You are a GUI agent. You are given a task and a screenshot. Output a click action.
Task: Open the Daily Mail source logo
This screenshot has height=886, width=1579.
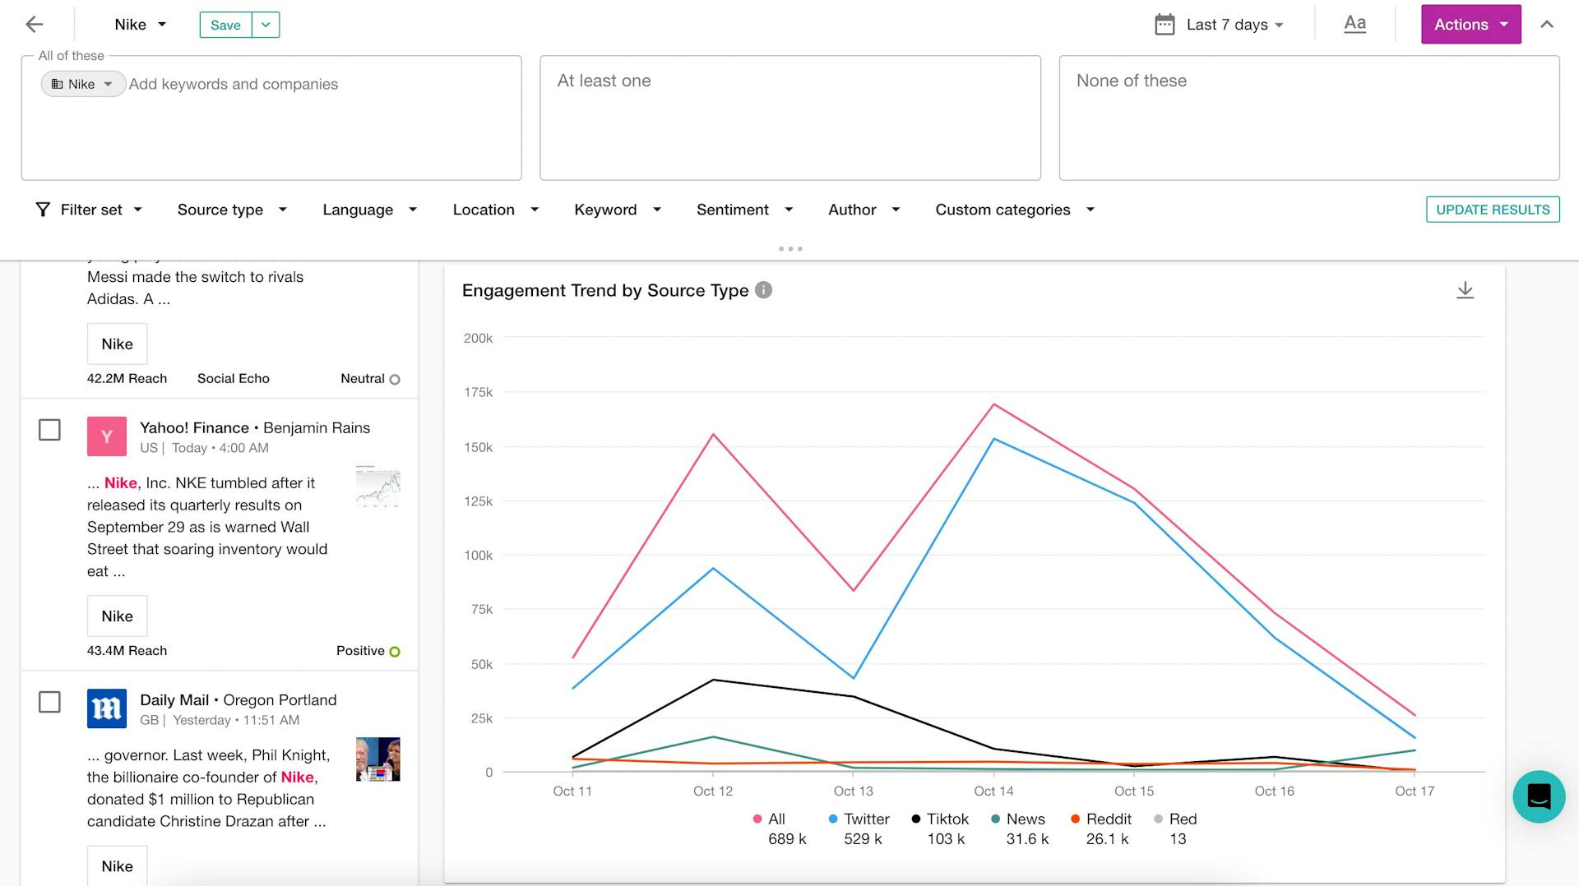pos(107,708)
